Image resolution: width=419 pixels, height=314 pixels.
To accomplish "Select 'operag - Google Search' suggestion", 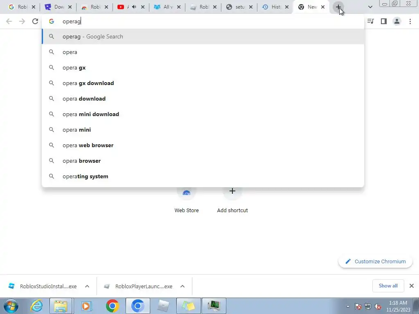I will pyautogui.click(x=203, y=36).
